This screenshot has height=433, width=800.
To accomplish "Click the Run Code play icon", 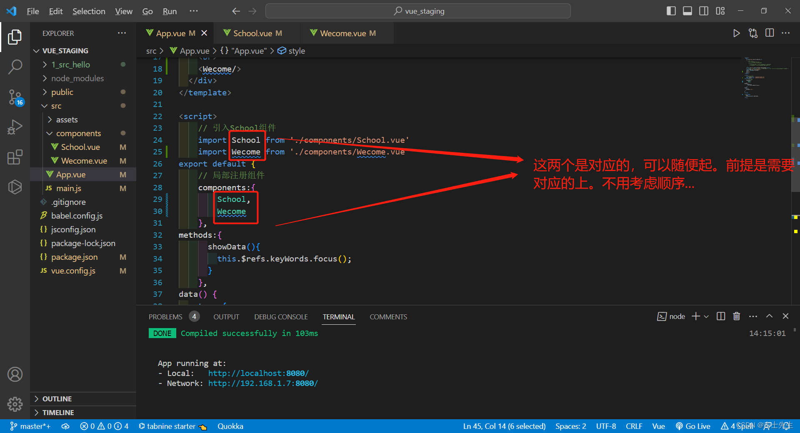I will coord(736,33).
